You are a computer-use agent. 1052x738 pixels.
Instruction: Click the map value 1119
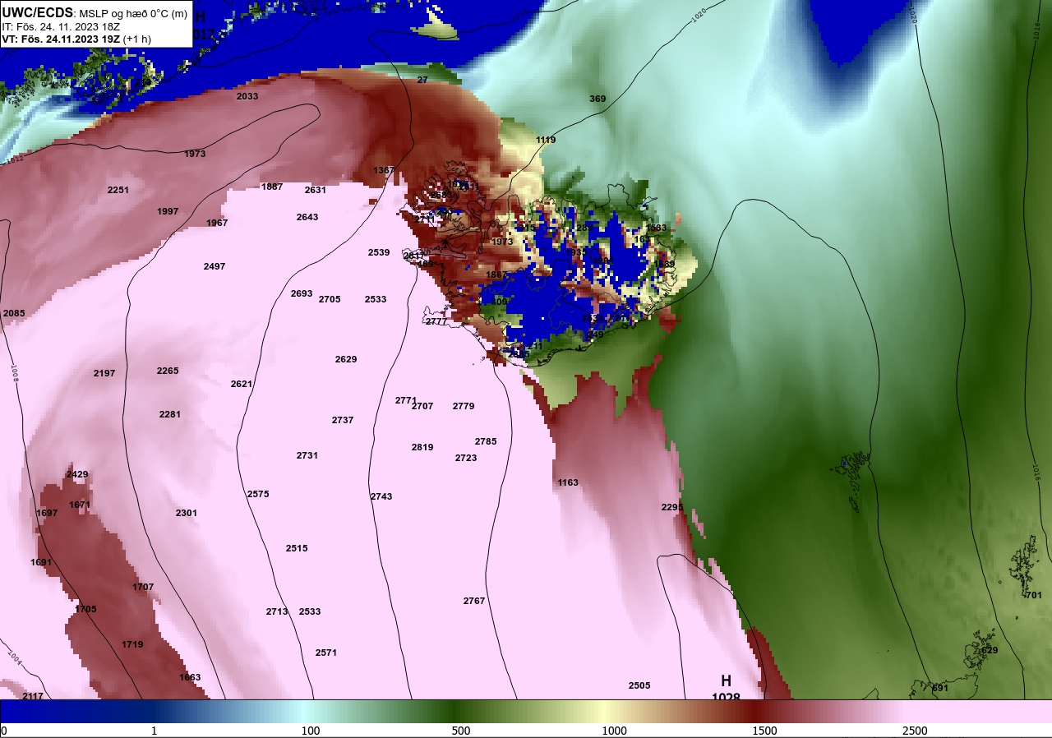pyautogui.click(x=546, y=140)
